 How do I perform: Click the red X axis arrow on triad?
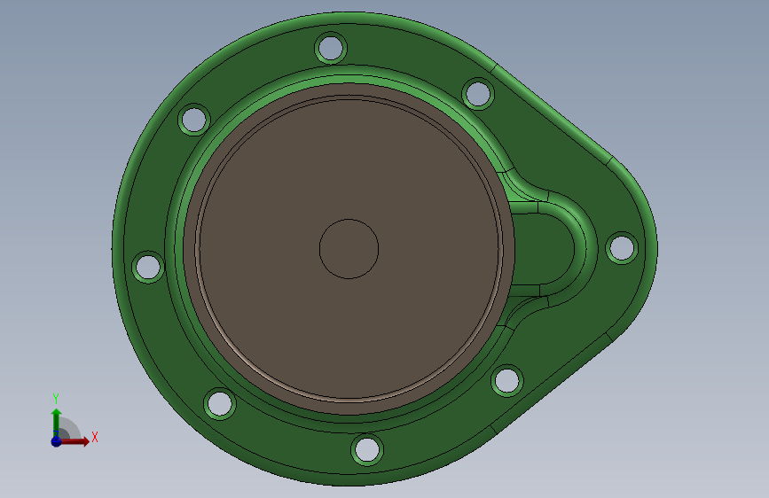(74, 441)
